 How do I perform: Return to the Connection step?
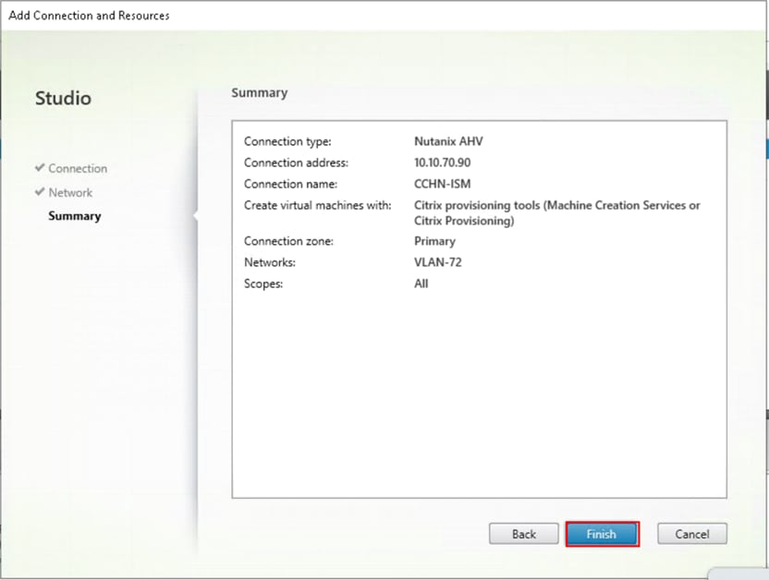pos(79,168)
